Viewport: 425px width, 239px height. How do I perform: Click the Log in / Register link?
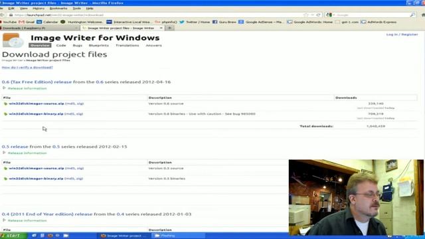(402, 35)
